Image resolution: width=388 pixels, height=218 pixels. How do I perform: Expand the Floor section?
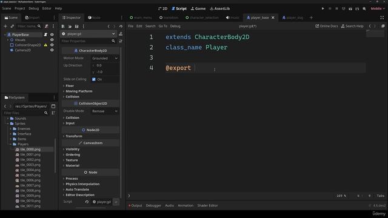pos(70,86)
